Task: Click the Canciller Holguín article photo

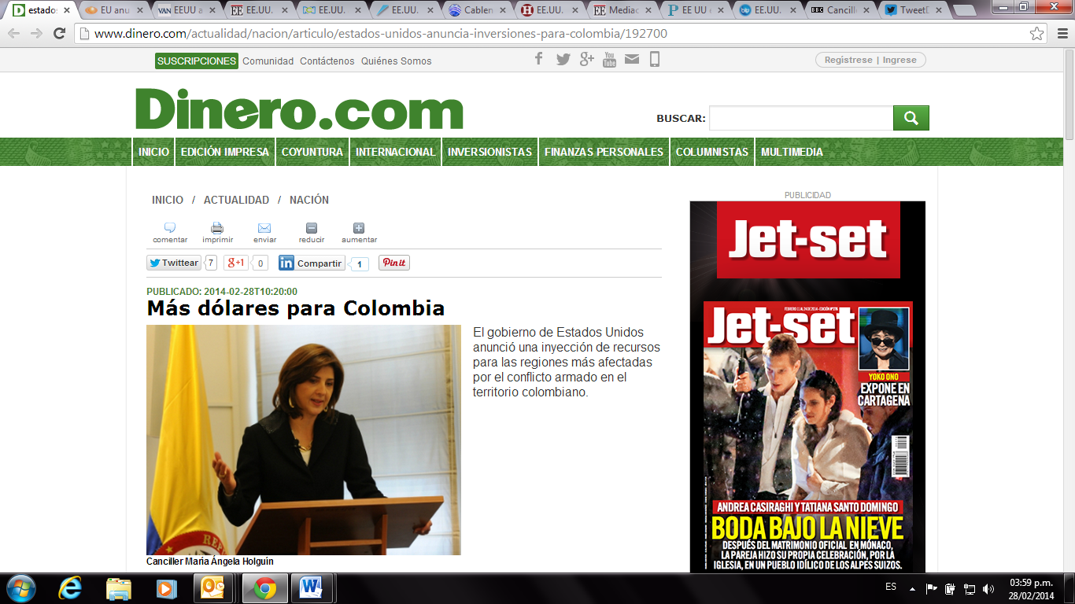Action: [x=304, y=440]
